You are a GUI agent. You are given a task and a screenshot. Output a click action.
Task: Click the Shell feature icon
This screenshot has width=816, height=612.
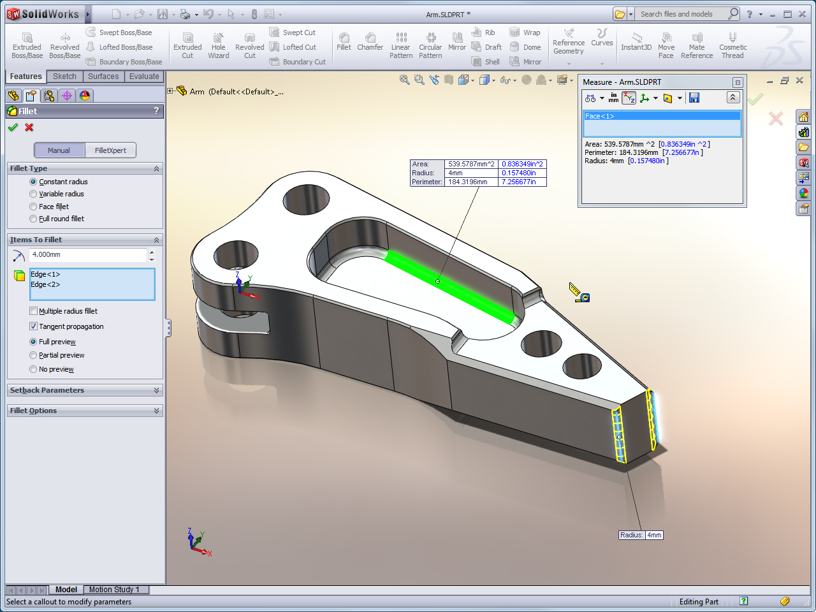click(485, 62)
